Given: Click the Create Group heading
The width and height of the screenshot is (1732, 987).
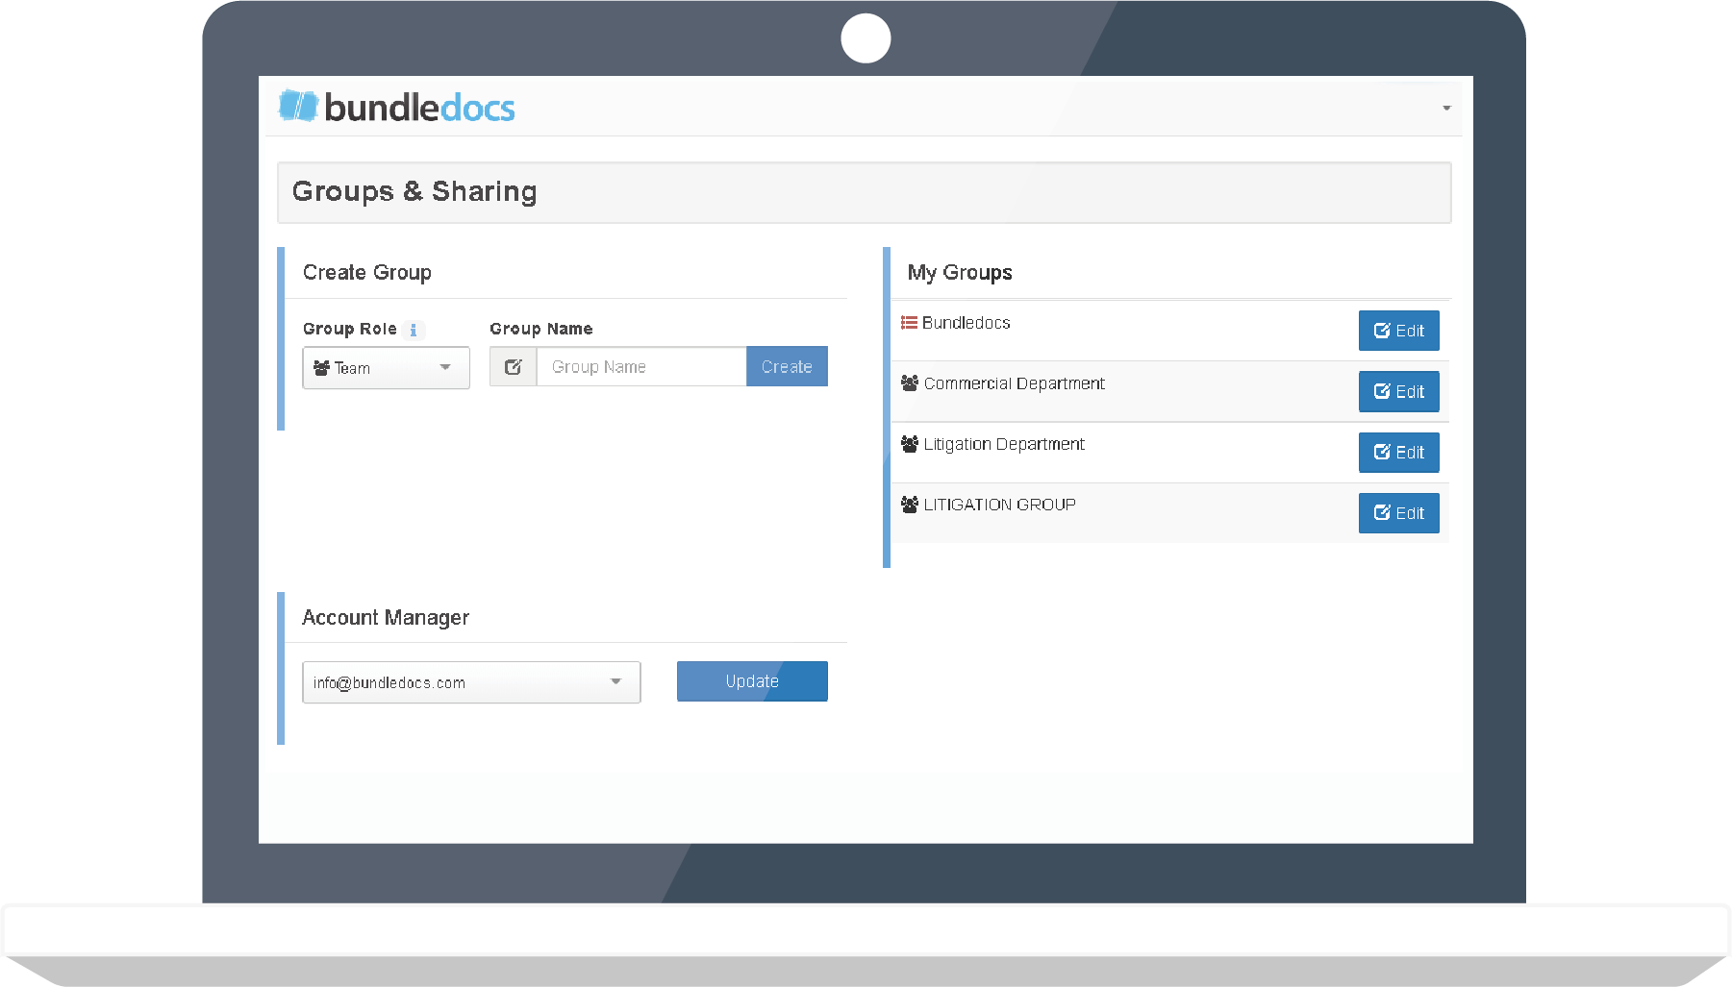Looking at the screenshot, I should pyautogui.click(x=367, y=273).
